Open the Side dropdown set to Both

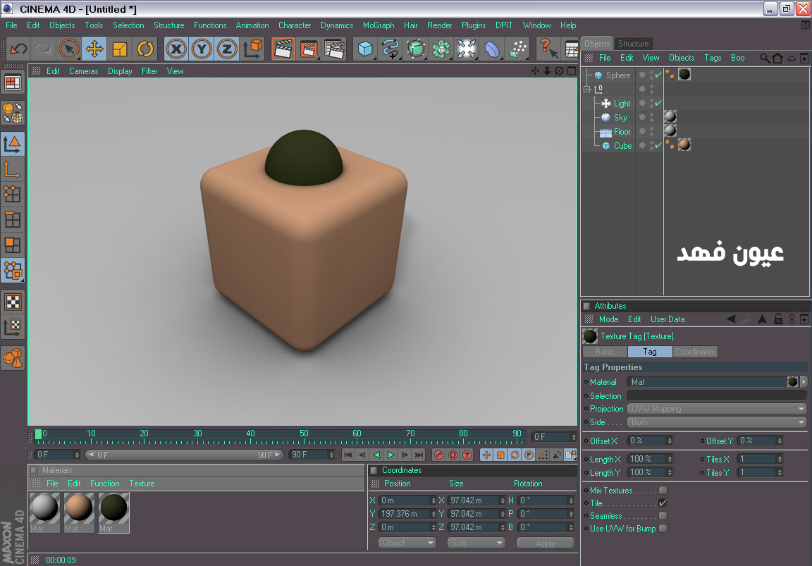click(717, 422)
